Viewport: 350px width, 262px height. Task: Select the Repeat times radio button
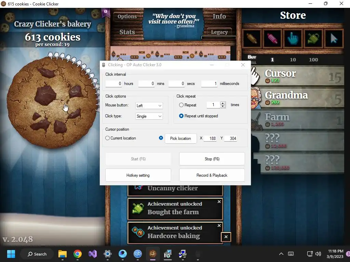[x=181, y=105]
